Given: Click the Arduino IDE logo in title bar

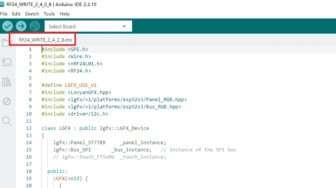Looking at the screenshot, I should click(x=2, y=4).
